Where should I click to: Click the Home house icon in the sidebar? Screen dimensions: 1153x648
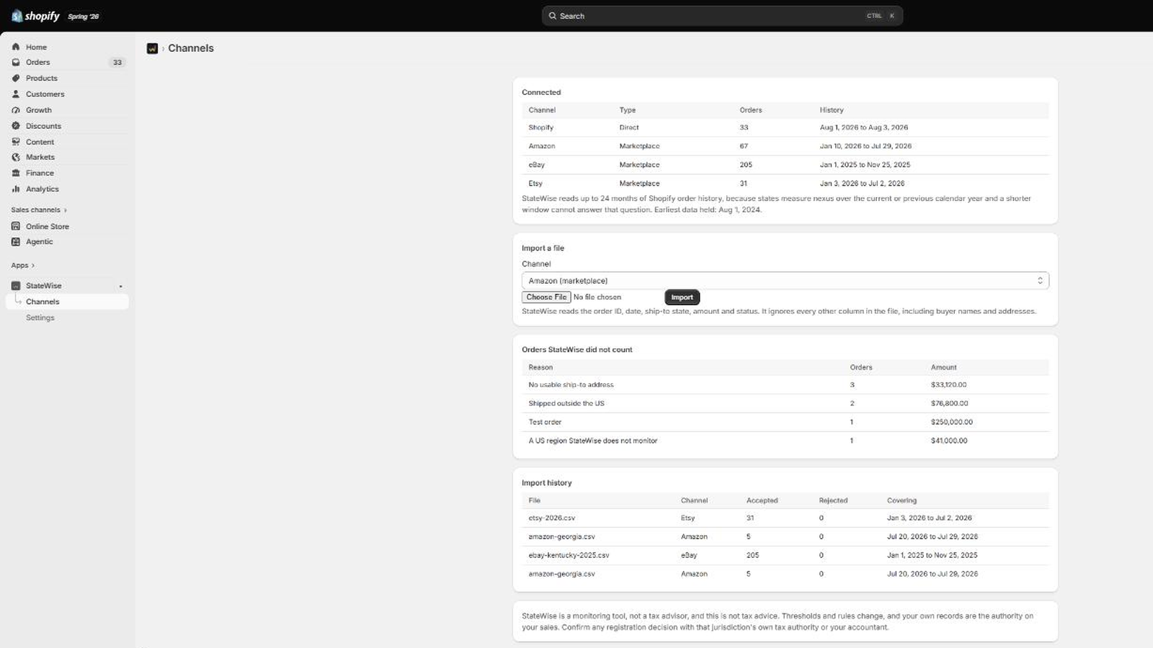pos(16,47)
